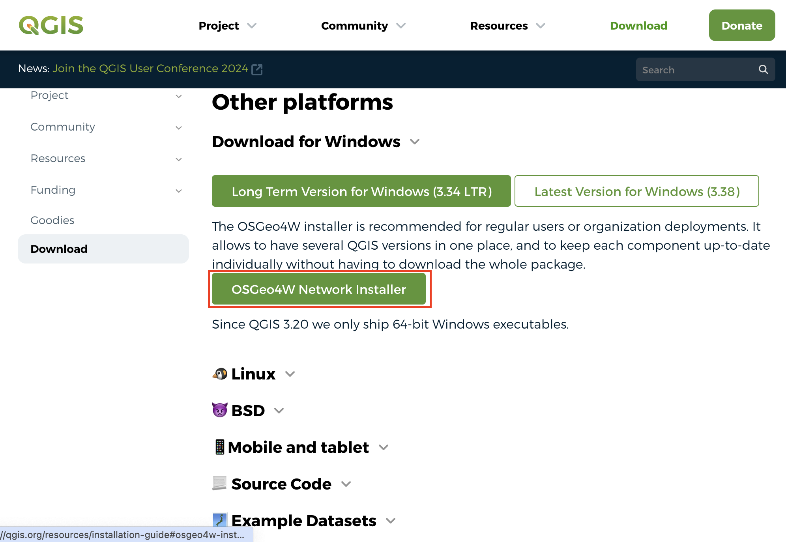Select Goodies in the sidebar

point(52,220)
